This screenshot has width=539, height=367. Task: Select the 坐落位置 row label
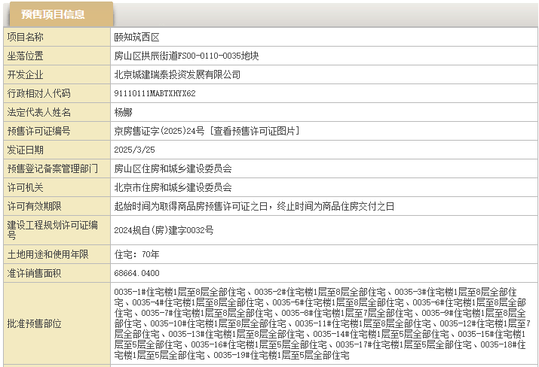point(26,56)
